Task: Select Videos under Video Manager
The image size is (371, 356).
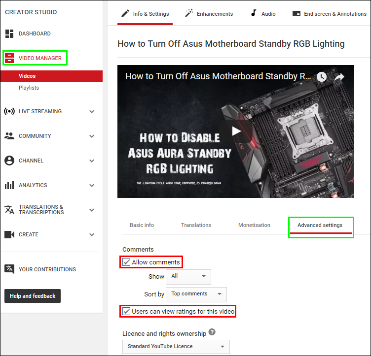Action: coord(52,76)
